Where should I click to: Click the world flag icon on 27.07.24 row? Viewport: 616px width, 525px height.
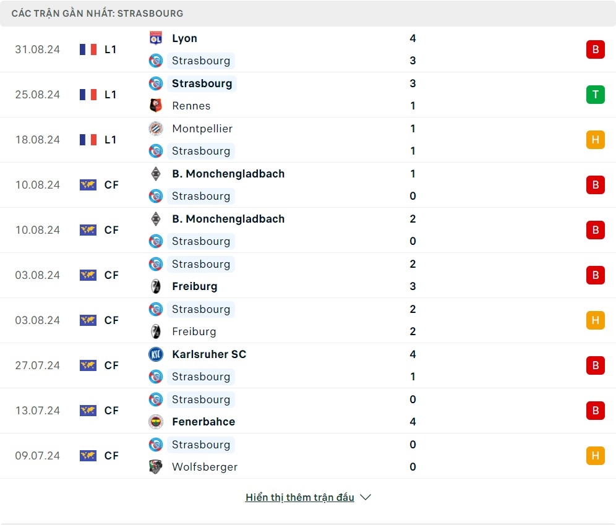88,365
